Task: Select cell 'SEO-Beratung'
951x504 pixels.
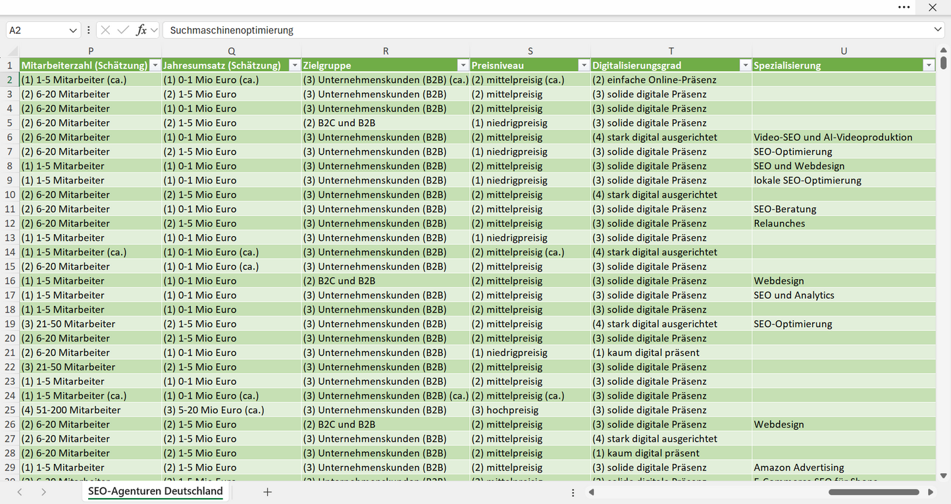Action: 844,209
